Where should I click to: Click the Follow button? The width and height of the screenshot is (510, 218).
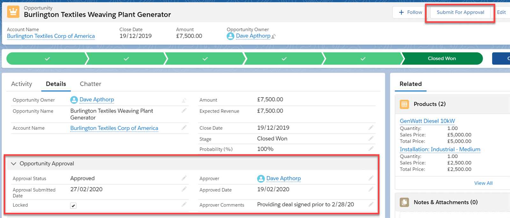coord(410,12)
